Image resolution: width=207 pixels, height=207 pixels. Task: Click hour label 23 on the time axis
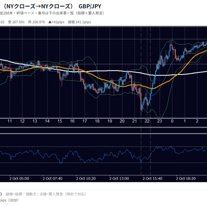(x=160, y=121)
